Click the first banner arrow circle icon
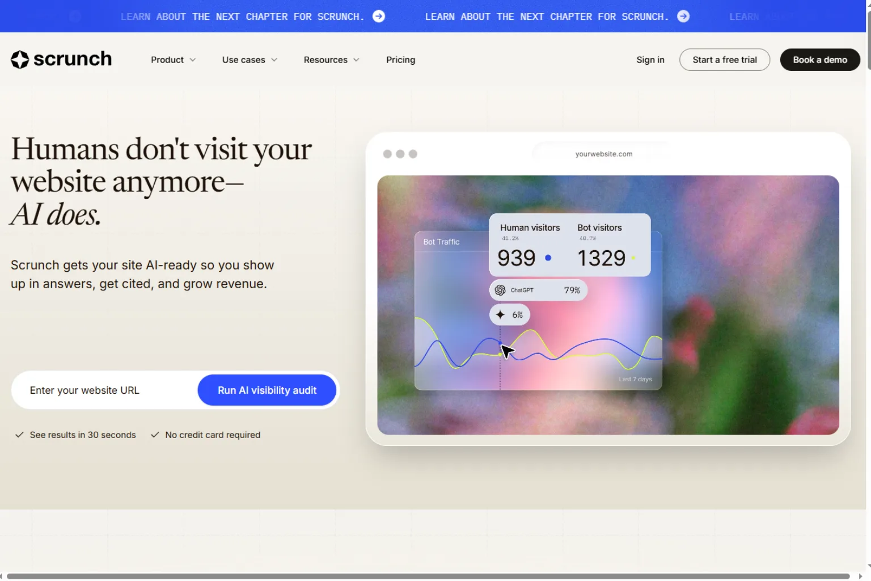Screen dimensions: 871x581 (x=379, y=16)
